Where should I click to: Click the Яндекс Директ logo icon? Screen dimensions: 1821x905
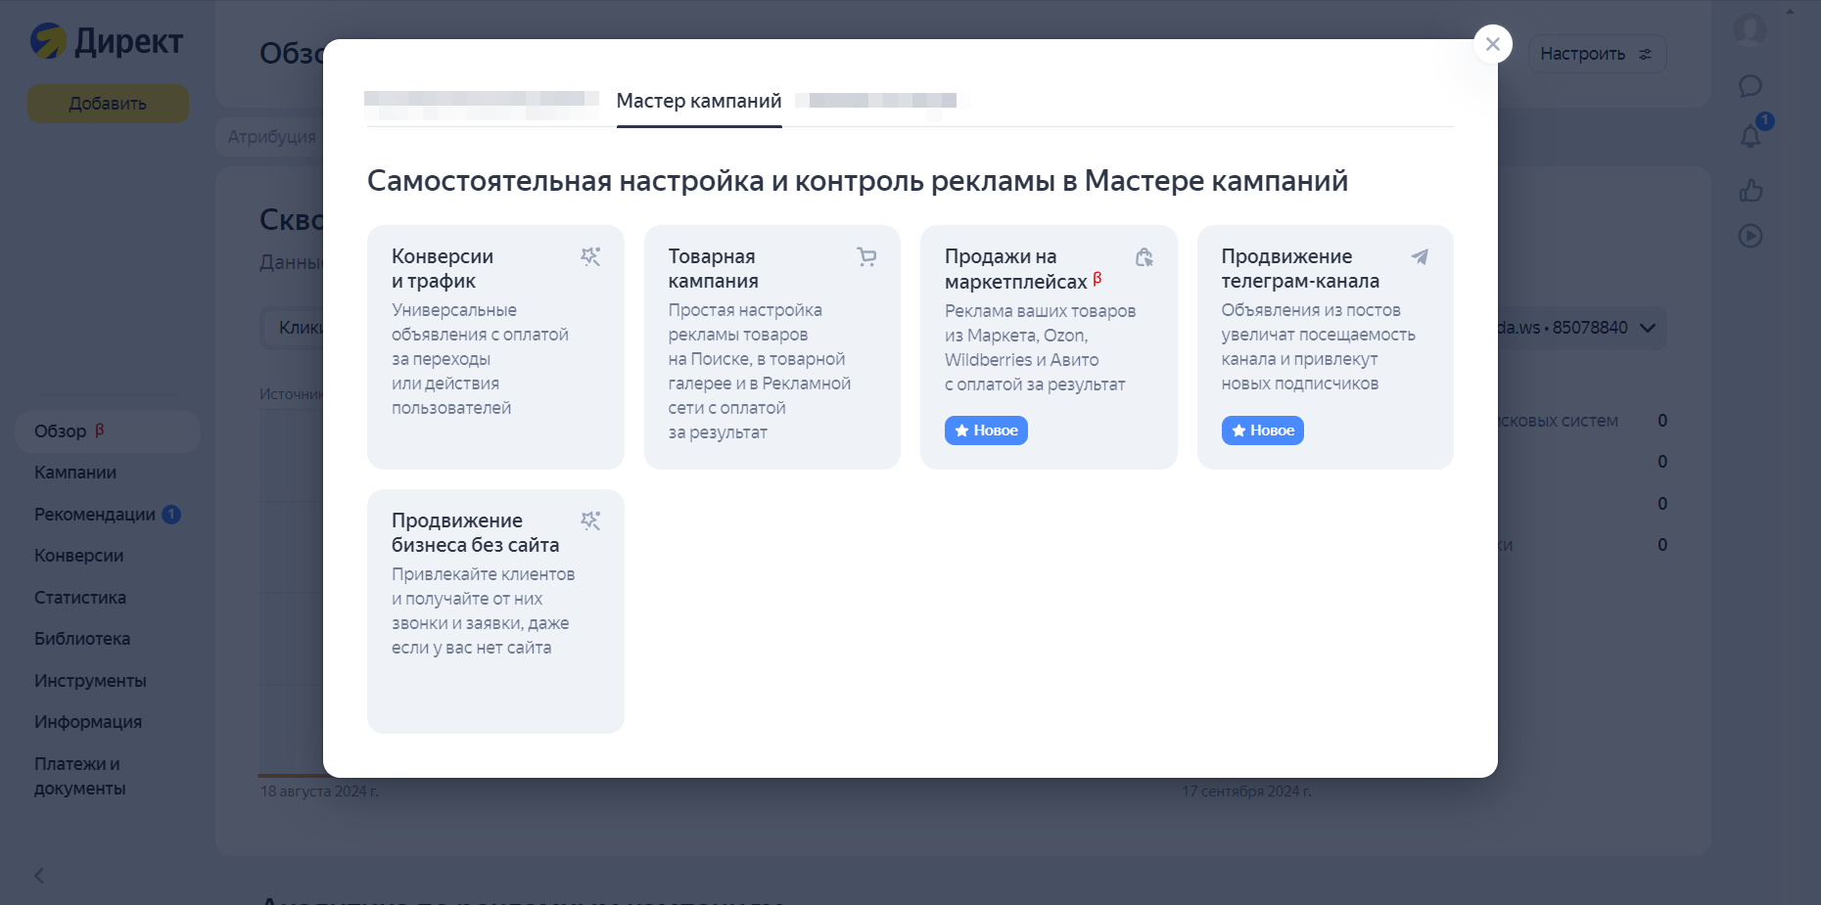pos(51,41)
